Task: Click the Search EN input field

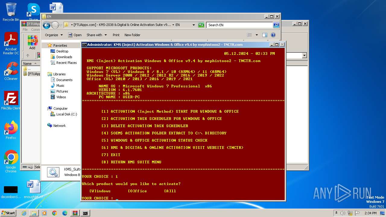Action: tap(240, 25)
